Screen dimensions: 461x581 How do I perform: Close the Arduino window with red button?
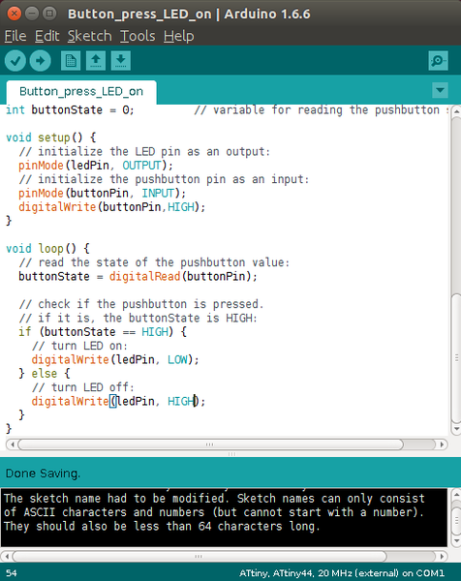[15, 15]
